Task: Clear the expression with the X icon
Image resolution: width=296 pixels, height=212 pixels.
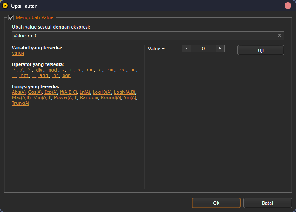Action: [279, 36]
